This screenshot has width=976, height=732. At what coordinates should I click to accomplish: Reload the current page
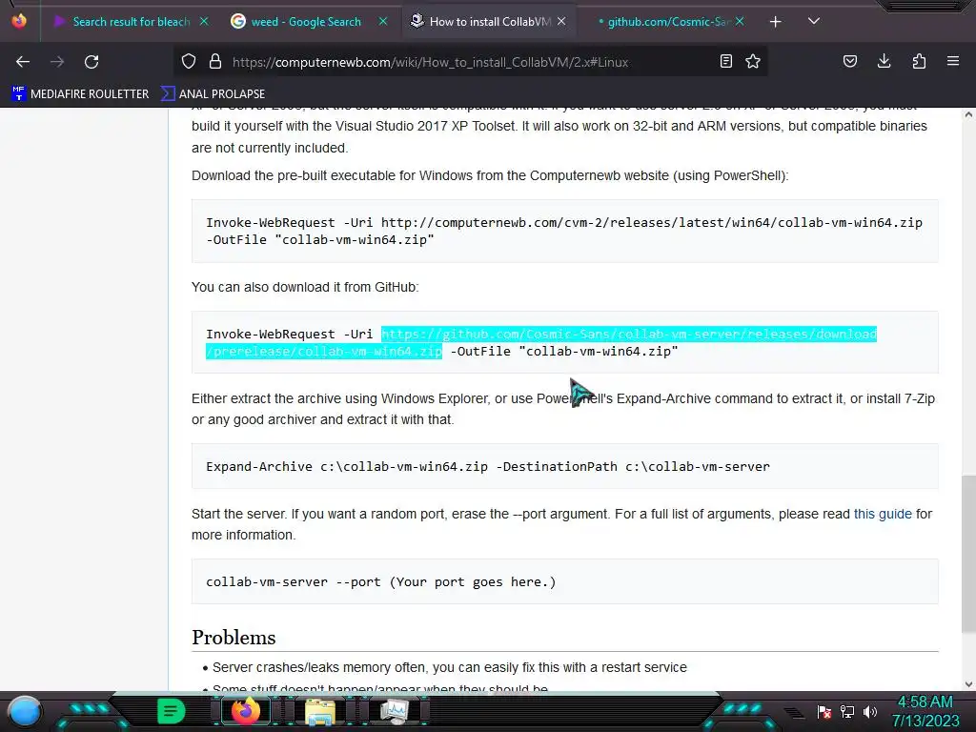(x=91, y=62)
